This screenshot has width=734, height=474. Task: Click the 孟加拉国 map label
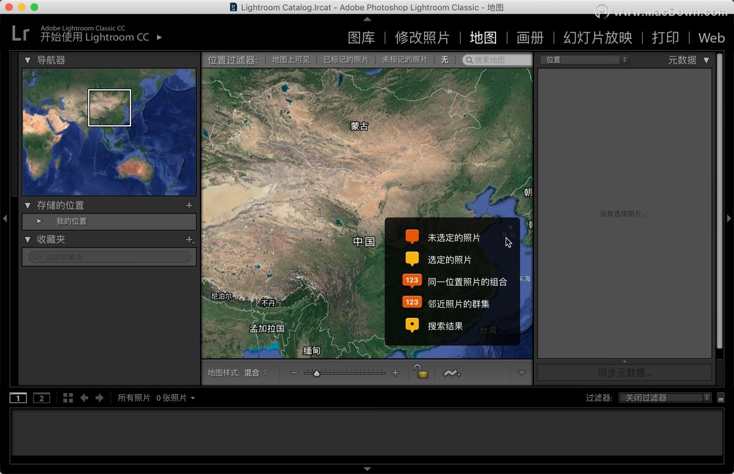pyautogui.click(x=267, y=329)
